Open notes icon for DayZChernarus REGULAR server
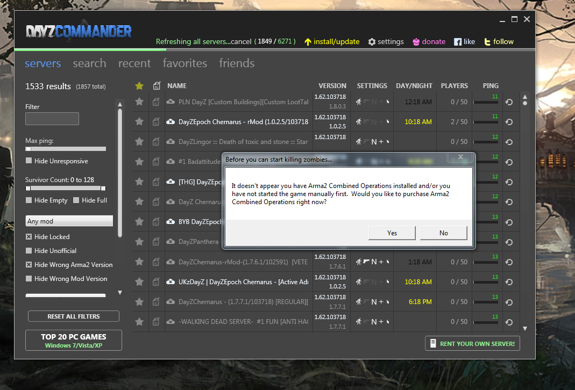This screenshot has height=390, width=575. click(156, 302)
